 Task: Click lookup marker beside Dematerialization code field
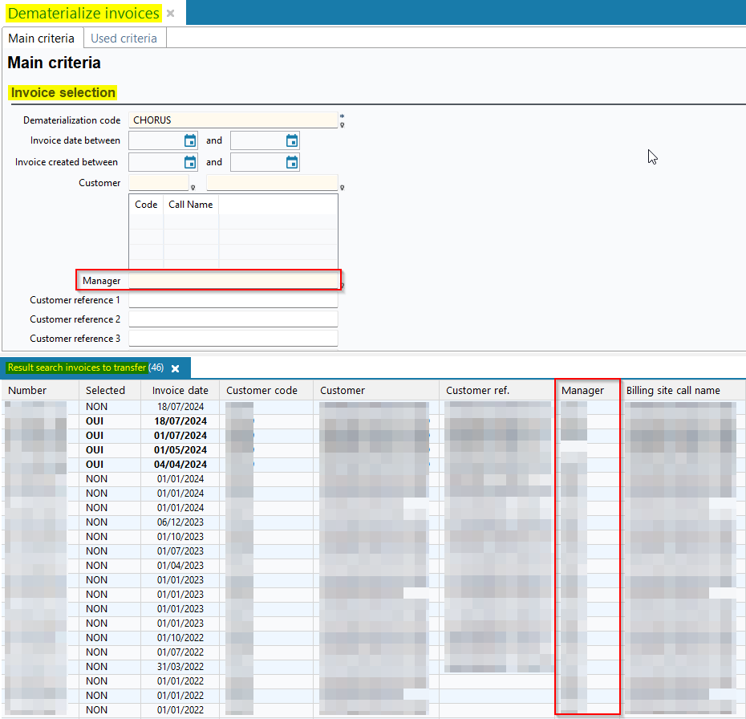(342, 125)
